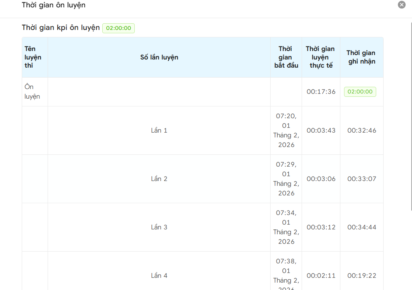The width and height of the screenshot is (412, 290).
Task: Select the 00:17:36 total actual time cell
Action: pyautogui.click(x=321, y=92)
